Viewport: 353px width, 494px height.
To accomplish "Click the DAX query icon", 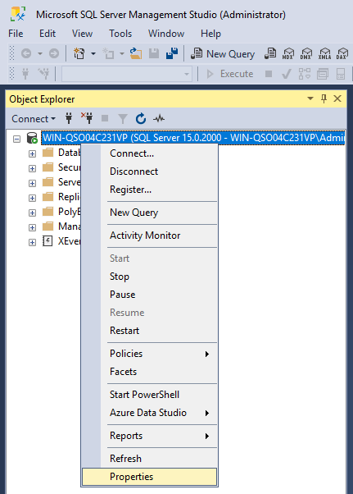I will click(x=342, y=54).
